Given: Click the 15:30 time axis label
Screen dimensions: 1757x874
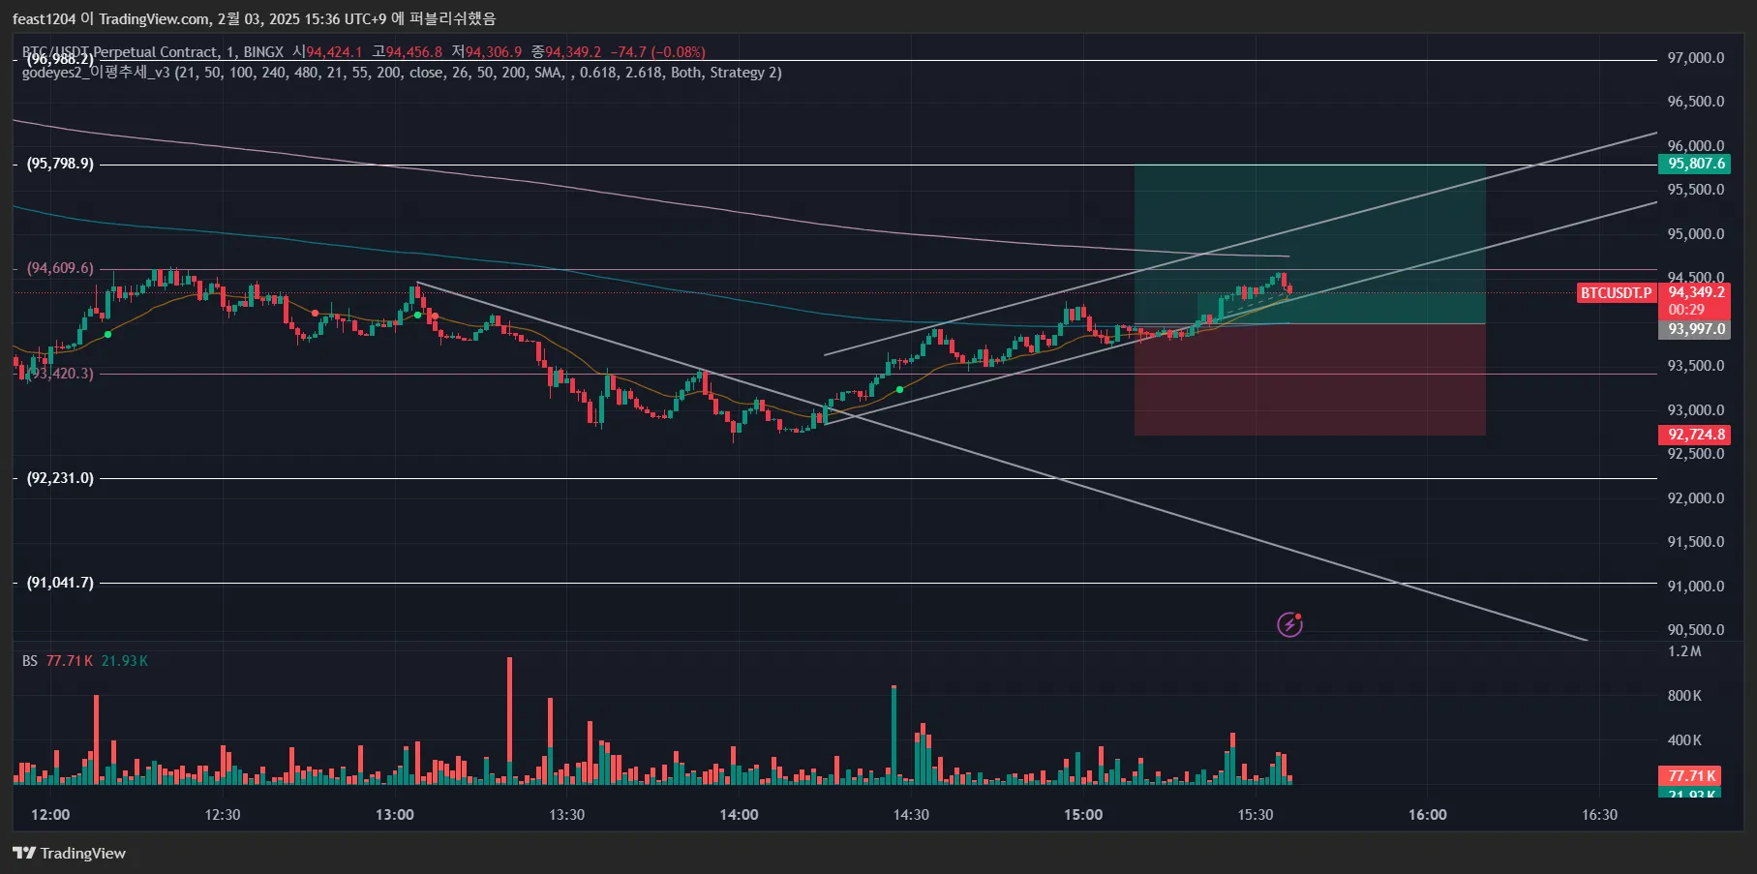Looking at the screenshot, I should (1256, 815).
